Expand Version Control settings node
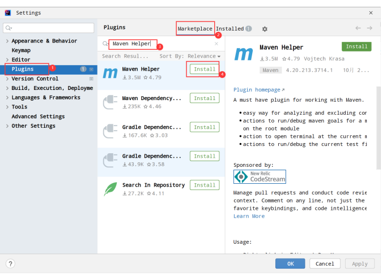391x276 pixels. [7, 79]
